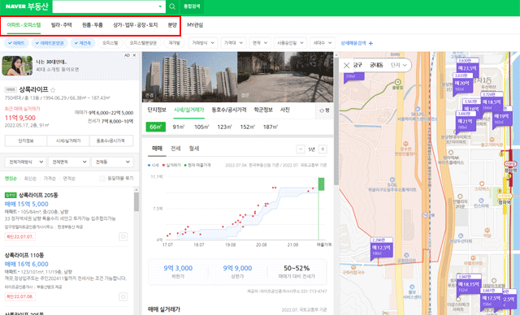The width and height of the screenshot is (520, 315).
Task: Switch chart to 월세 tab
Action: pos(194,149)
